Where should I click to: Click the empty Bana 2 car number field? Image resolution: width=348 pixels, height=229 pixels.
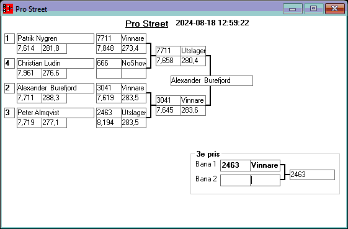(x=235, y=181)
